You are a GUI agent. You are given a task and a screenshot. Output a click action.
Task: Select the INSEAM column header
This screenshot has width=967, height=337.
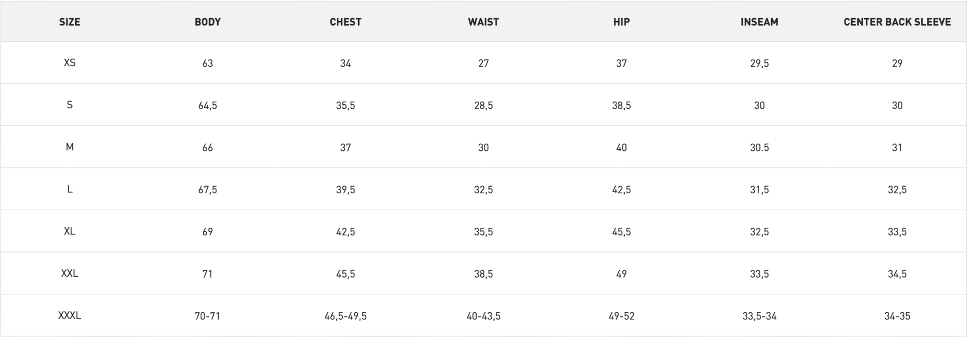click(759, 22)
